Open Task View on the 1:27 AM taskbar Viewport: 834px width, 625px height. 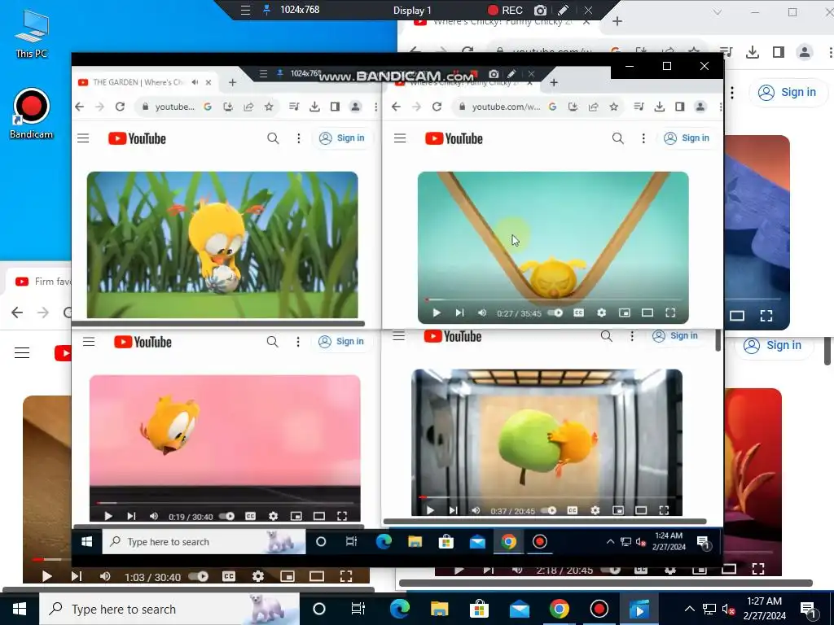358,609
